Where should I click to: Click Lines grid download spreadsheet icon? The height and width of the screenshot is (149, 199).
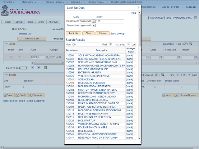coord(191,44)
